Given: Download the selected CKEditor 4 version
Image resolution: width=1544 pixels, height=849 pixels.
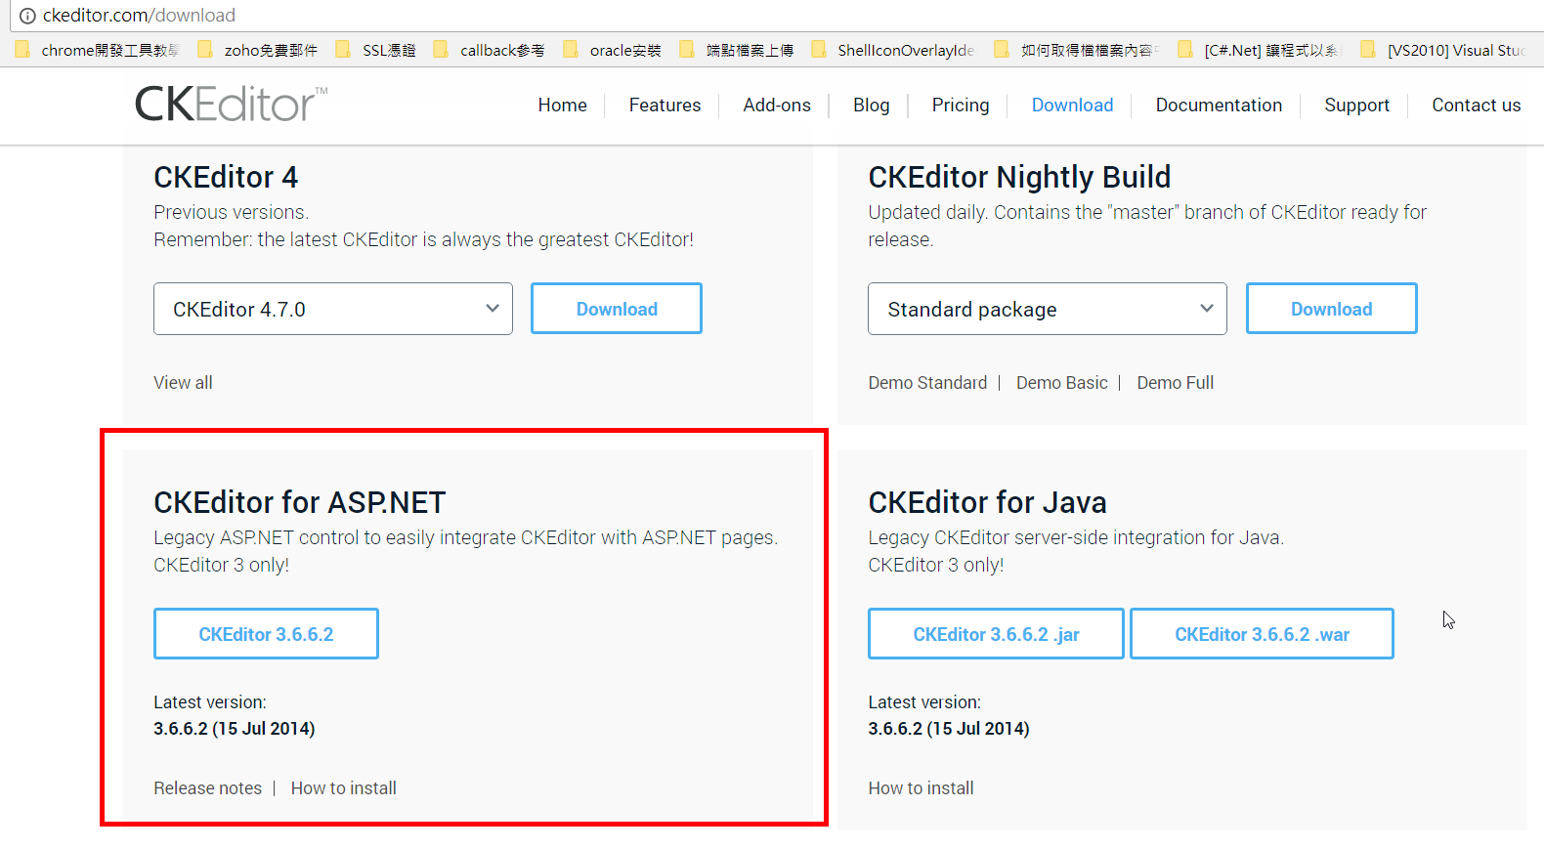Looking at the screenshot, I should tap(617, 309).
